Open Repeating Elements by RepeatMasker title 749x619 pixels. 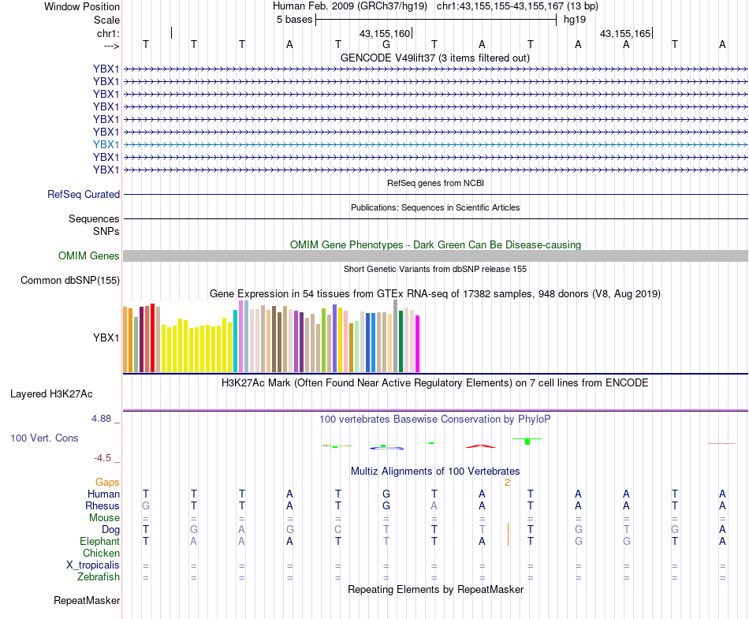(435, 589)
